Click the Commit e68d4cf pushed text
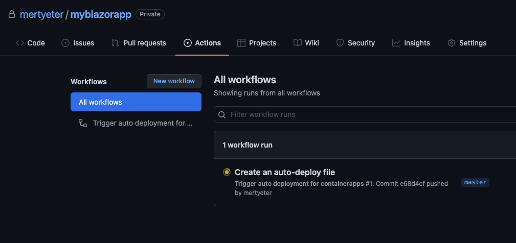The image size is (516, 243). (x=412, y=184)
